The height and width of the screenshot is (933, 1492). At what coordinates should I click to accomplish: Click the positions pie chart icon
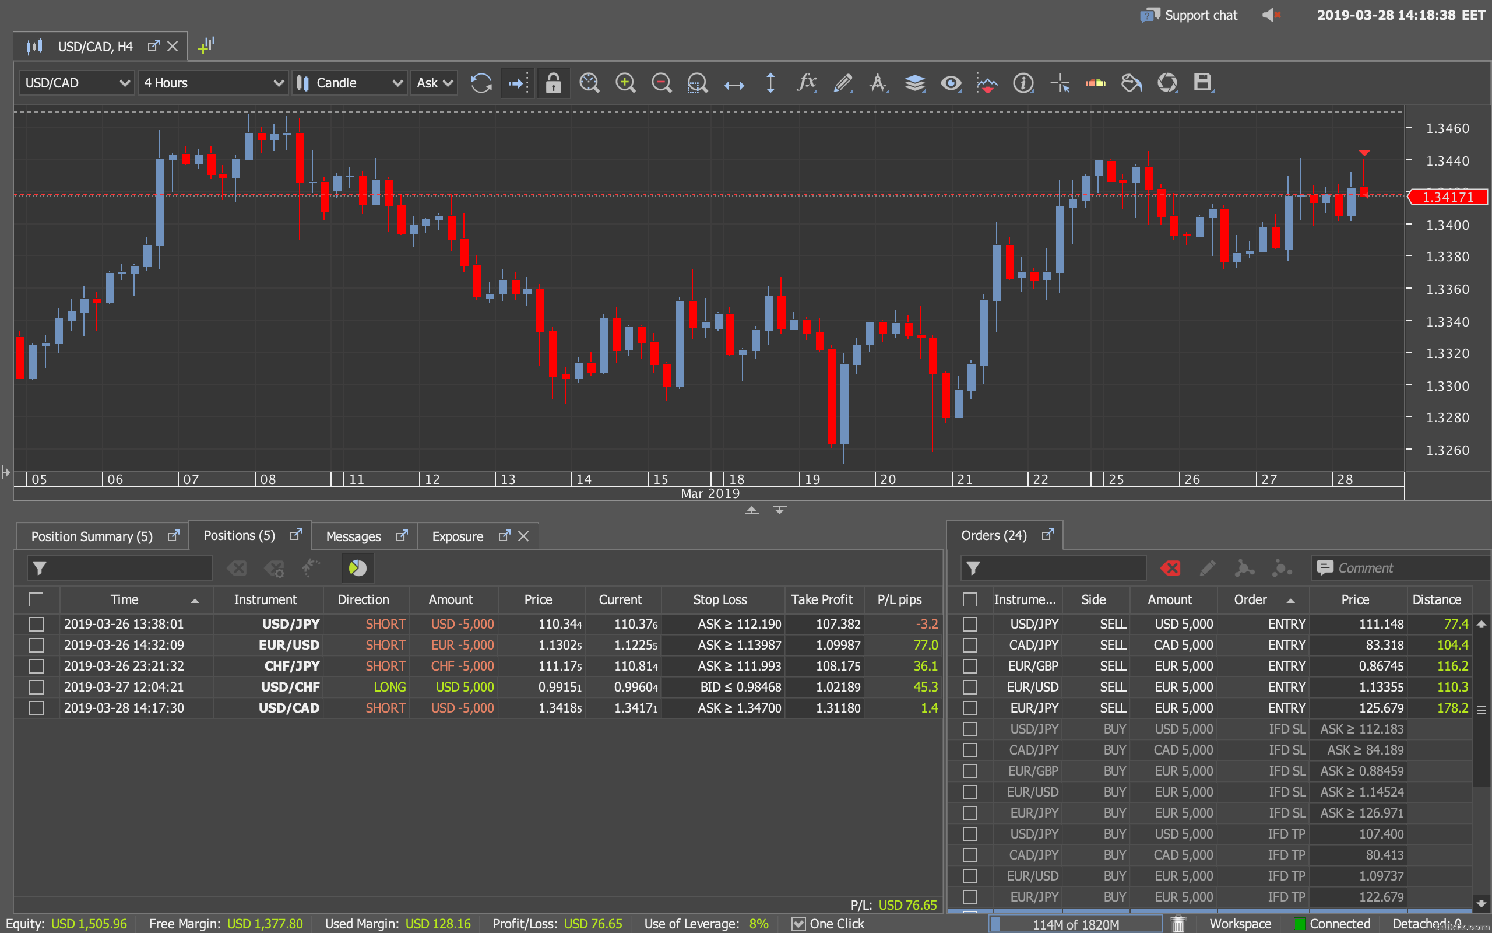358,568
